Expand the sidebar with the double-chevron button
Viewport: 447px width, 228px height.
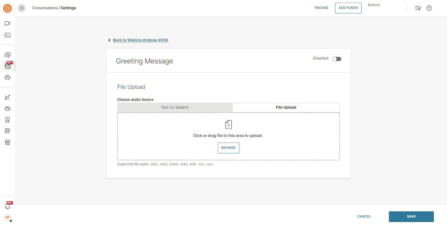pos(21,8)
